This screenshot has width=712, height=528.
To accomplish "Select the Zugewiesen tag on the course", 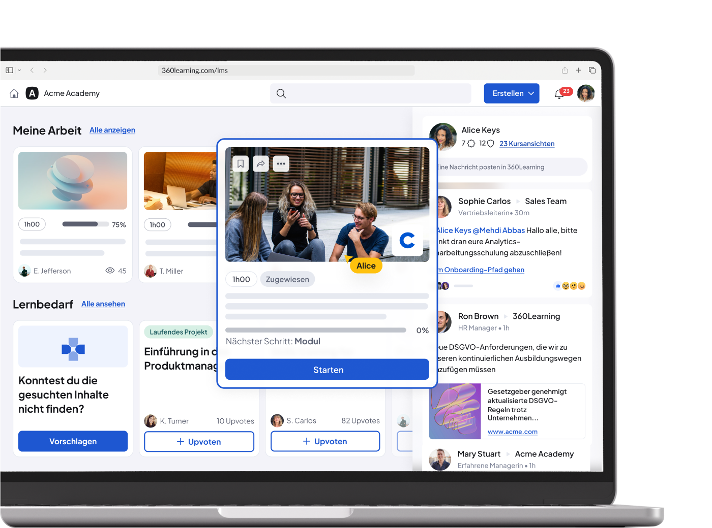I will [287, 279].
